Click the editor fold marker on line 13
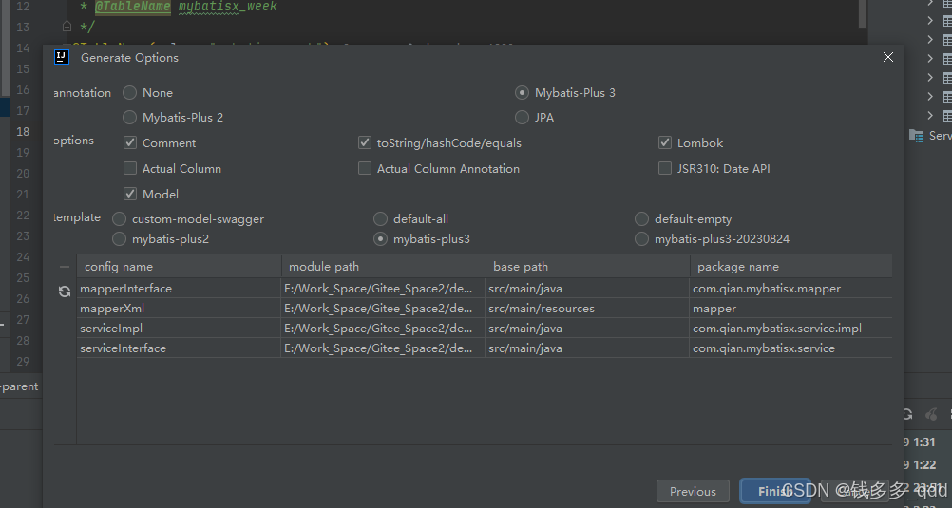 (67, 27)
